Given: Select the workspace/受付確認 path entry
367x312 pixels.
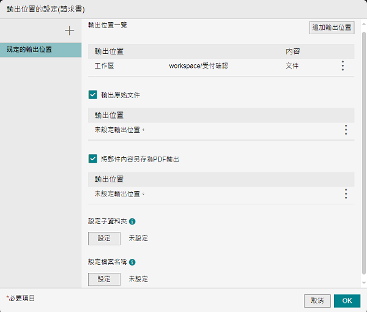Looking at the screenshot, I should point(198,65).
